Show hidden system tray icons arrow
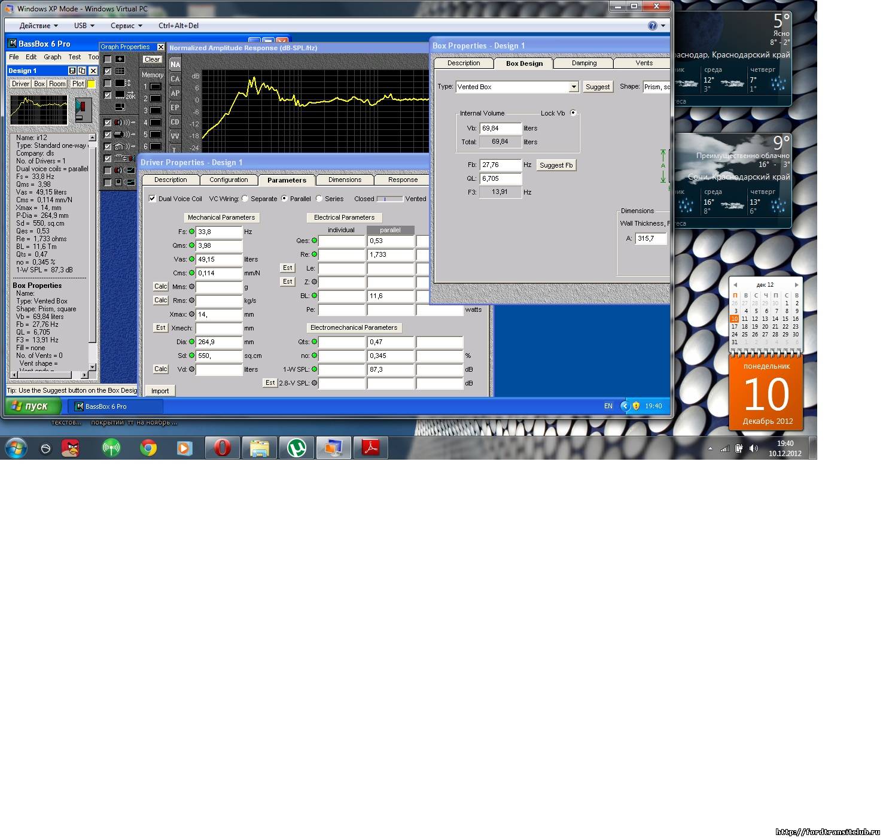Image resolution: width=883 pixels, height=838 pixels. pyautogui.click(x=710, y=448)
